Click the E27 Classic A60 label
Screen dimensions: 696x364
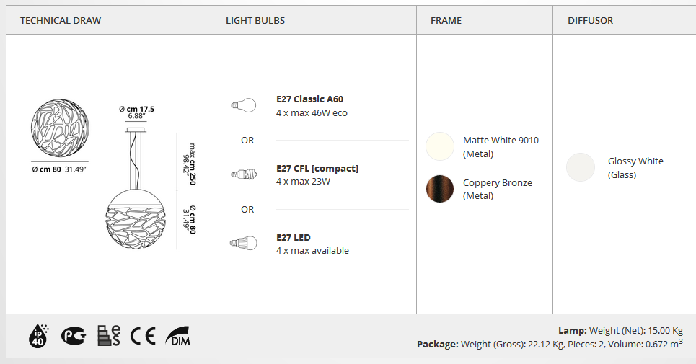310,99
